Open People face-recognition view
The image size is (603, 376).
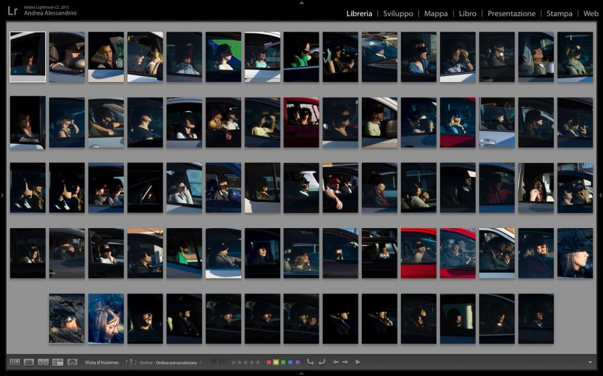tap(72, 362)
